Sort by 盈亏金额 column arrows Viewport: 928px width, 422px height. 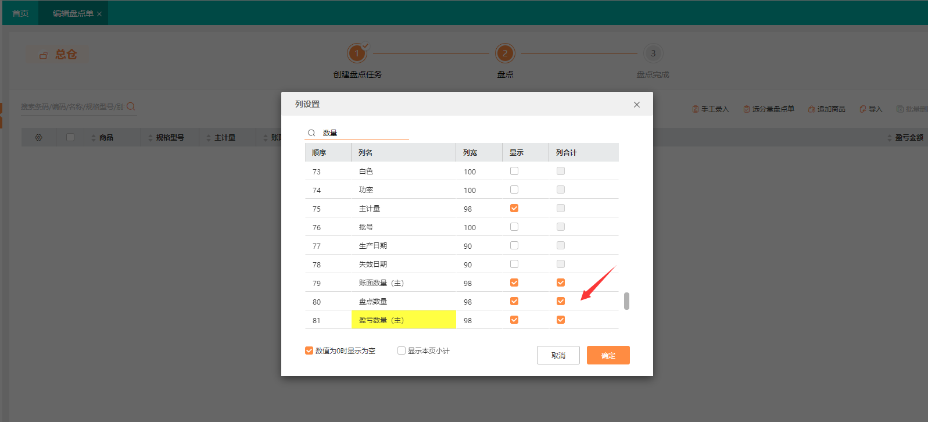coord(889,138)
